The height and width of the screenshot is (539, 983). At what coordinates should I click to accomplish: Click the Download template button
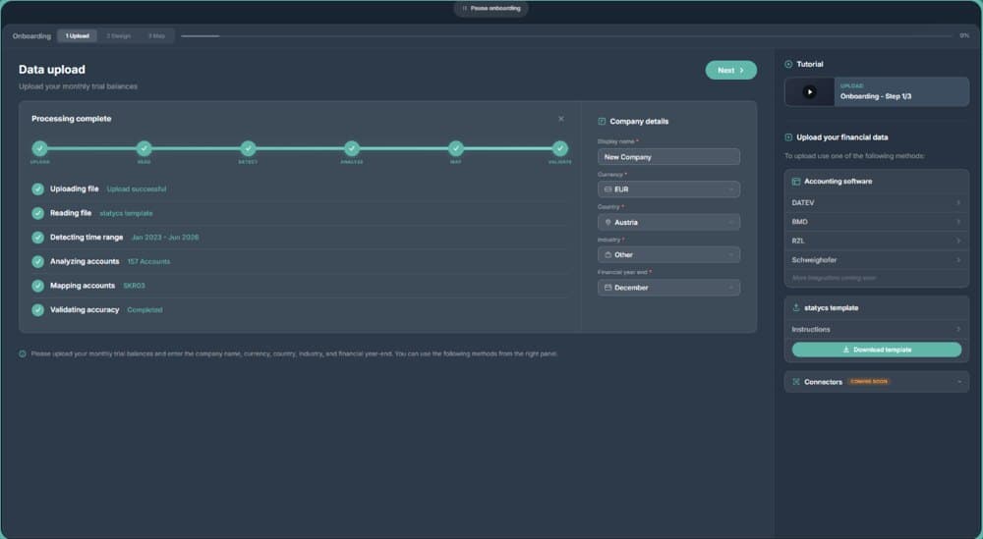click(877, 350)
